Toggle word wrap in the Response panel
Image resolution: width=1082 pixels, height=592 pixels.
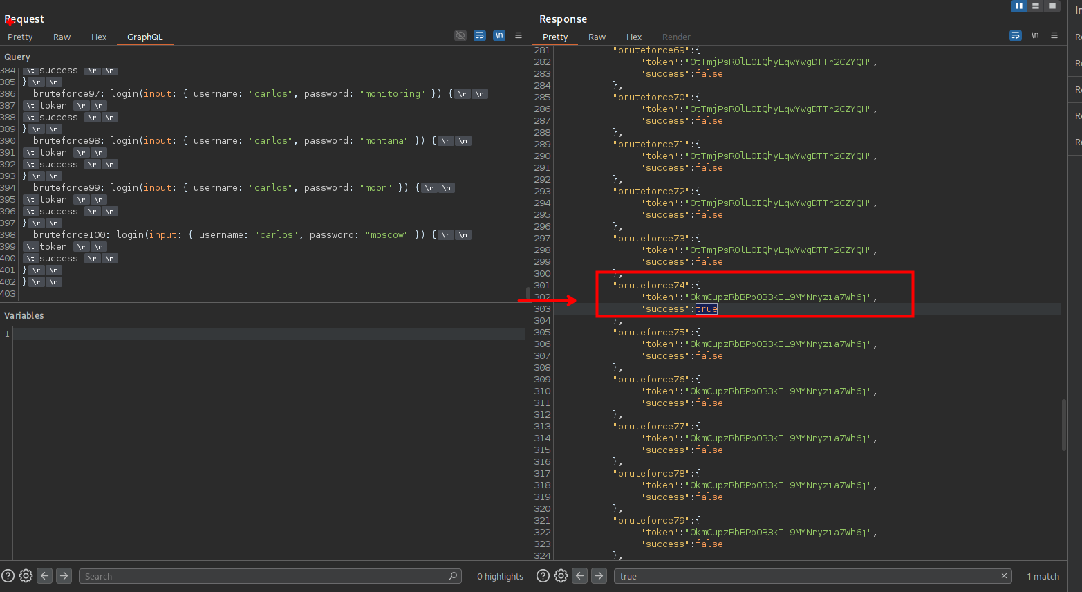click(1016, 35)
